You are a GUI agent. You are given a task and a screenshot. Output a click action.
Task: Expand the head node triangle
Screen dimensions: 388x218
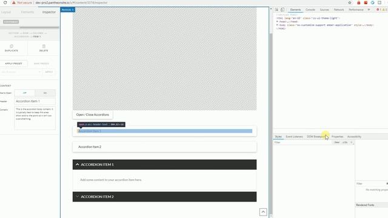[277, 22]
